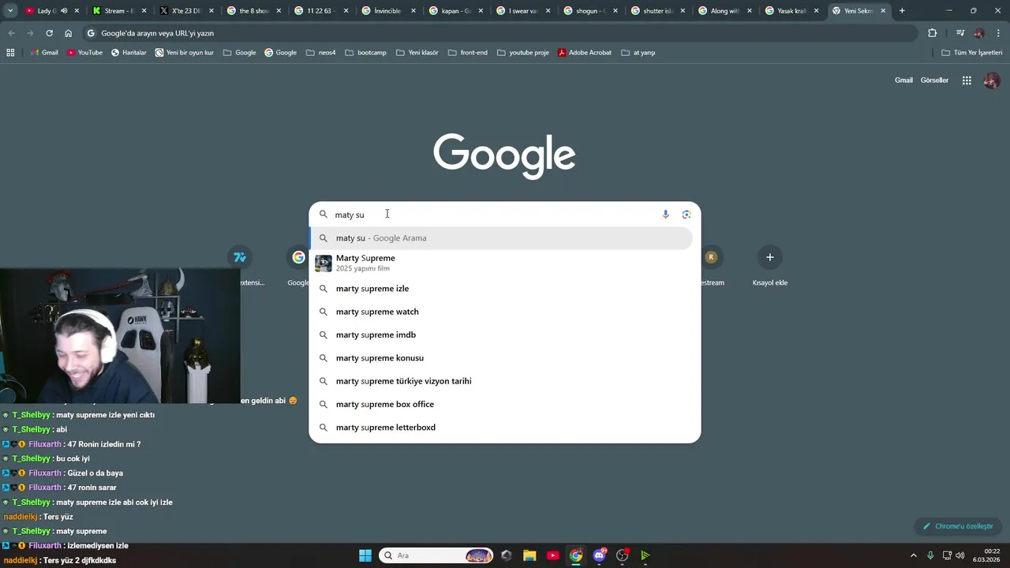
Task: Open the Gmail link at top right
Action: coord(903,80)
